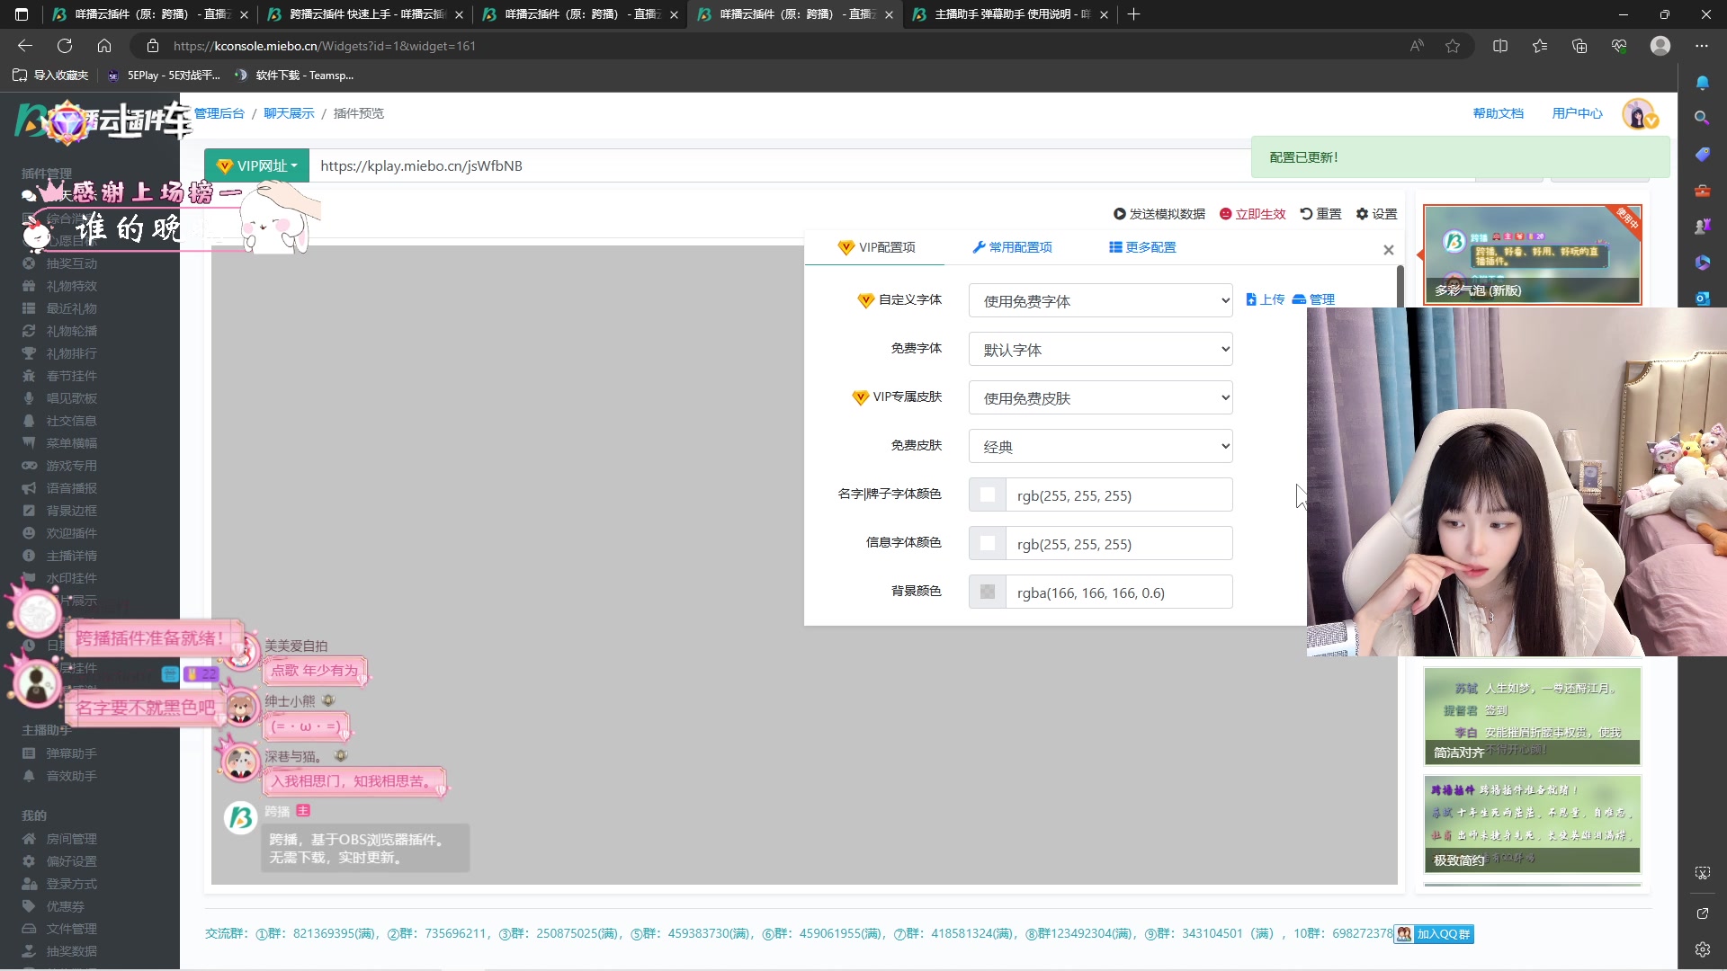
Task: Open 用户中心 link
Action: click(x=1578, y=113)
